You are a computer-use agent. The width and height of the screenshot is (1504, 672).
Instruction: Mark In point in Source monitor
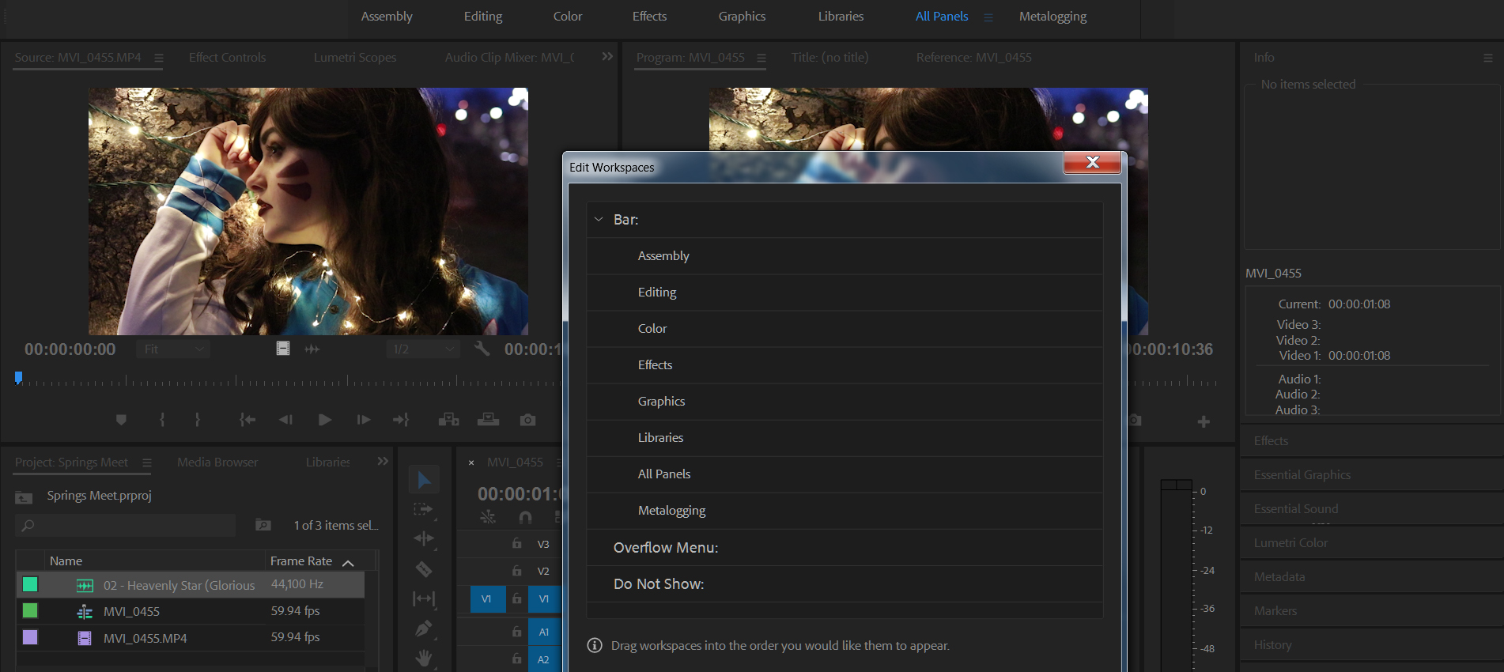pyautogui.click(x=162, y=420)
